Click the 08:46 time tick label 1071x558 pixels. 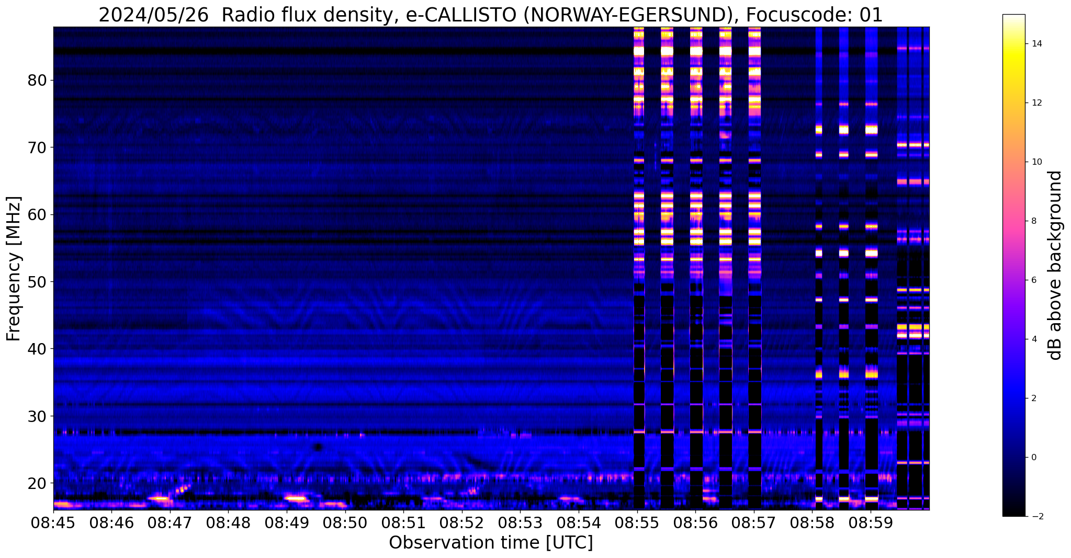(111, 522)
